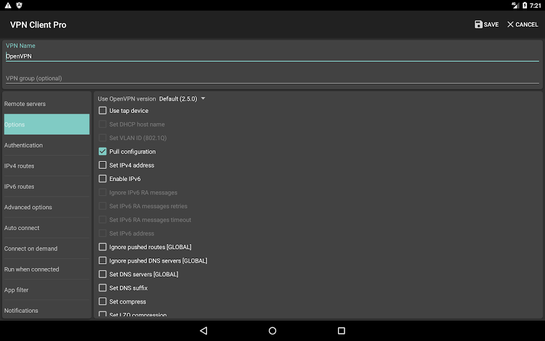Open the App filter section
The width and height of the screenshot is (545, 341).
click(47, 290)
